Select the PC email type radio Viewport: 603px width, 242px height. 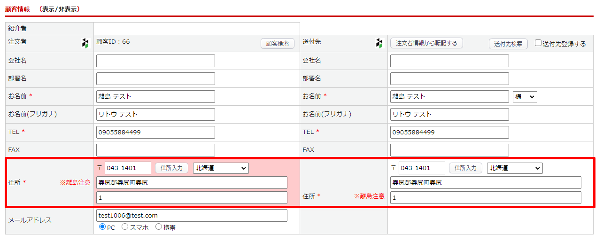coord(102,227)
